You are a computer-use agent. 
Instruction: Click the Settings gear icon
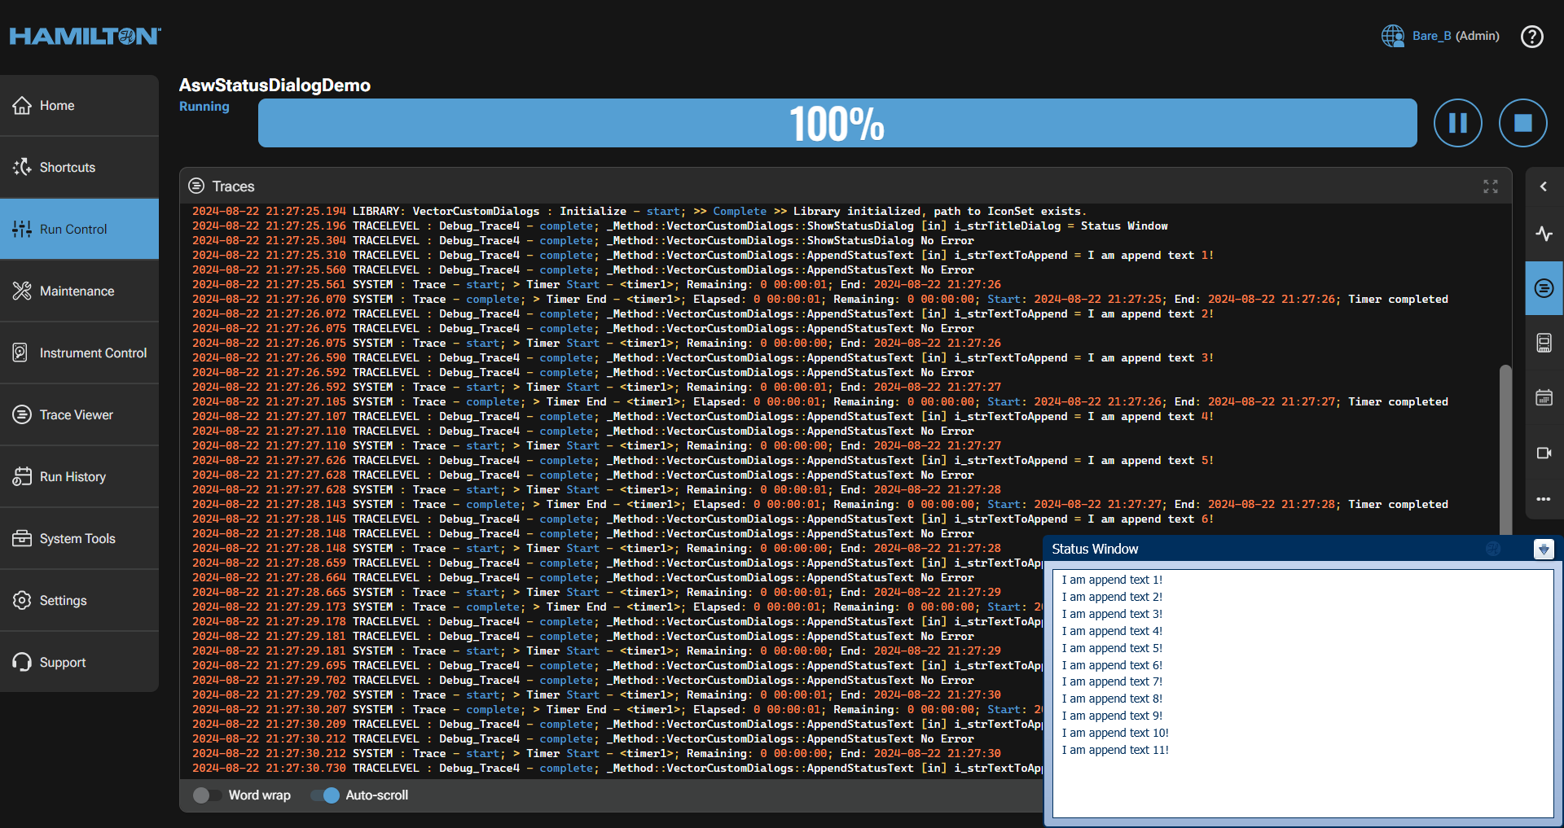tap(22, 601)
